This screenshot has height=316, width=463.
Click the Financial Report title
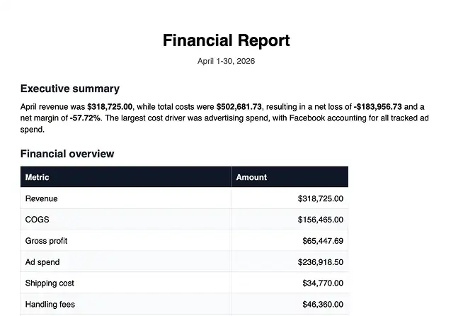tap(226, 40)
